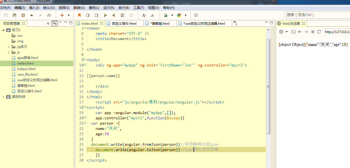
Task: Click the red plus New icon
Action: coord(62,15)
